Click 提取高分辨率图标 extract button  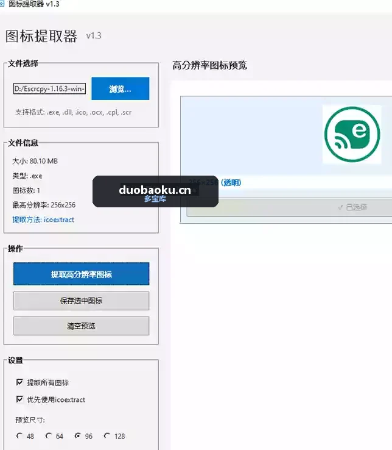click(82, 274)
